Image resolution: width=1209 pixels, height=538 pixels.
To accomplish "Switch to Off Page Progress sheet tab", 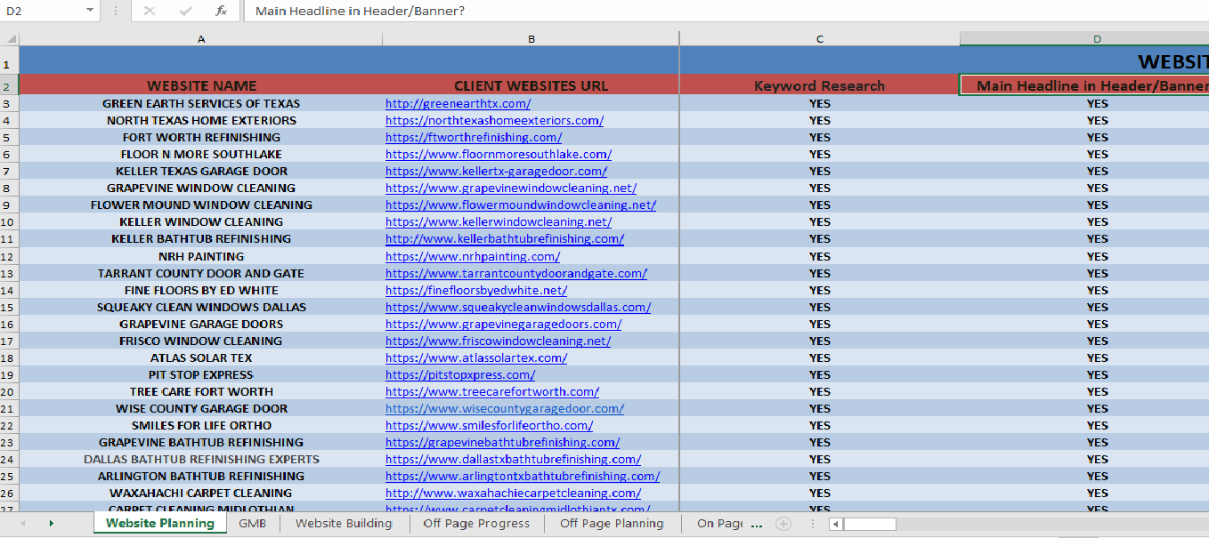I will (x=476, y=523).
